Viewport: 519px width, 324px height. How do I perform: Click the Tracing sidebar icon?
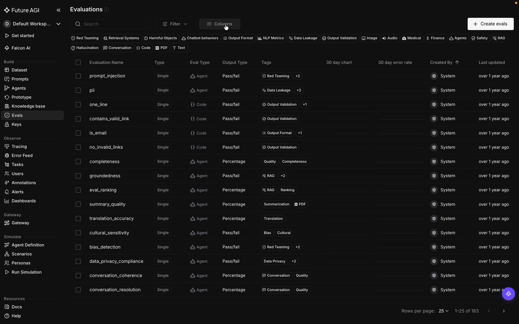click(x=7, y=146)
